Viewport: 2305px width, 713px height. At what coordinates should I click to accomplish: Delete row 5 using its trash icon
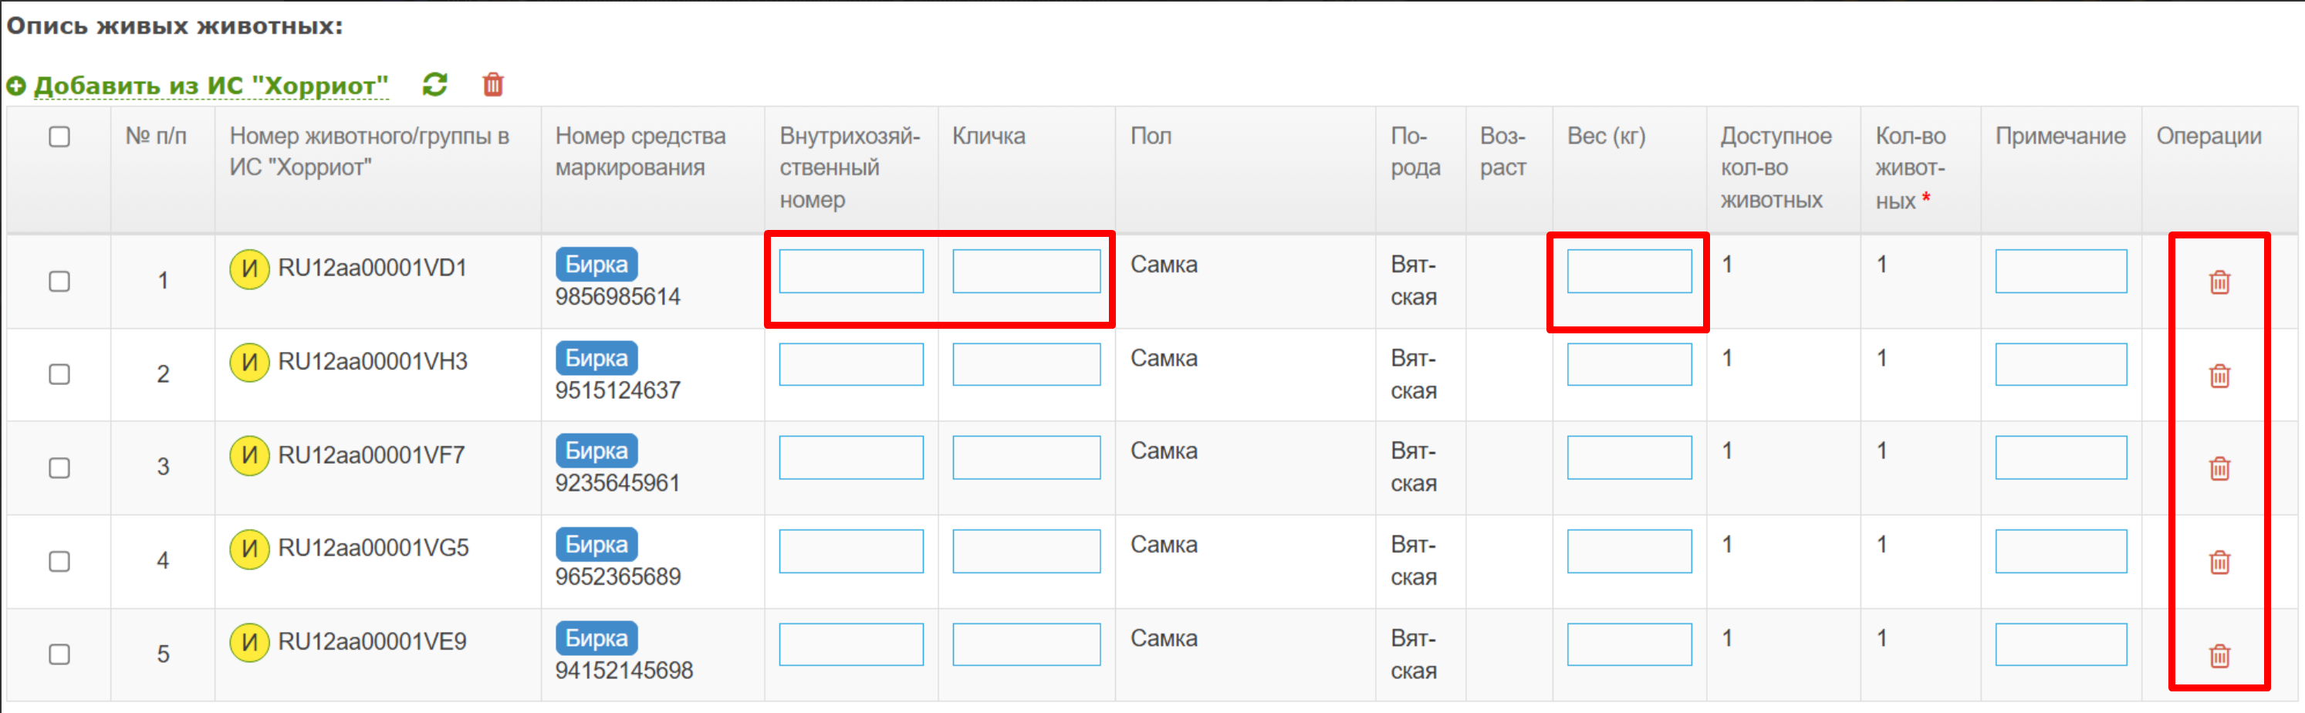coord(2219,656)
